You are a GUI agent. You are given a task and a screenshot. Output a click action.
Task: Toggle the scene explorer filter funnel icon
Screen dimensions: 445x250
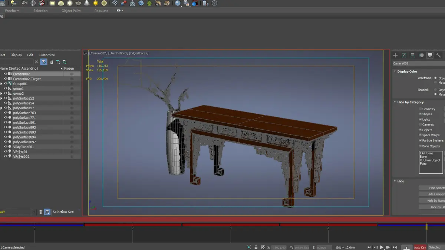coord(44,62)
